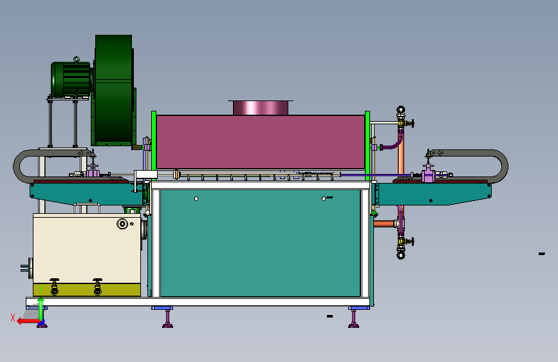The width and height of the screenshot is (558, 362).
Task: Select the left bright green vertical post
Action: tap(154, 146)
